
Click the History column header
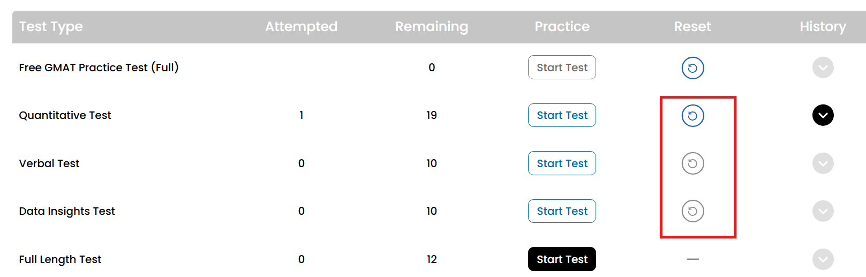[823, 27]
